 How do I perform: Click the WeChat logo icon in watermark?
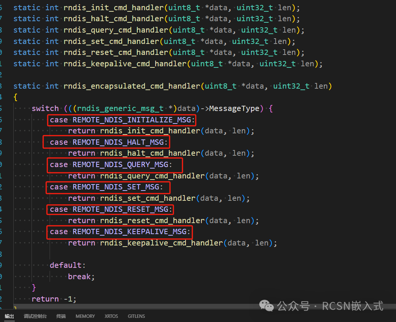point(268,305)
